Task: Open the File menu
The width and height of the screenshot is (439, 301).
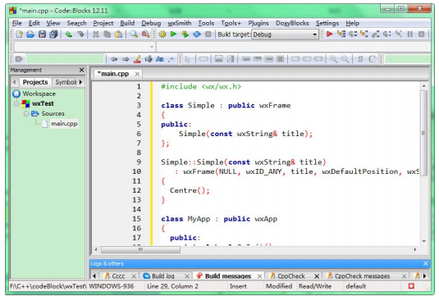Action: (16, 23)
